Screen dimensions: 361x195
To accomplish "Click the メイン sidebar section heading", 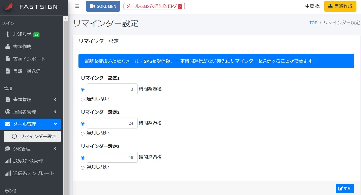I will [x=8, y=24].
